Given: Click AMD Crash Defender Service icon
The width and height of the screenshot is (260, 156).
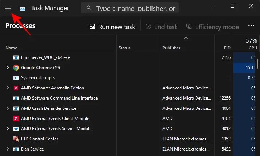Looking at the screenshot, I should [16, 108].
